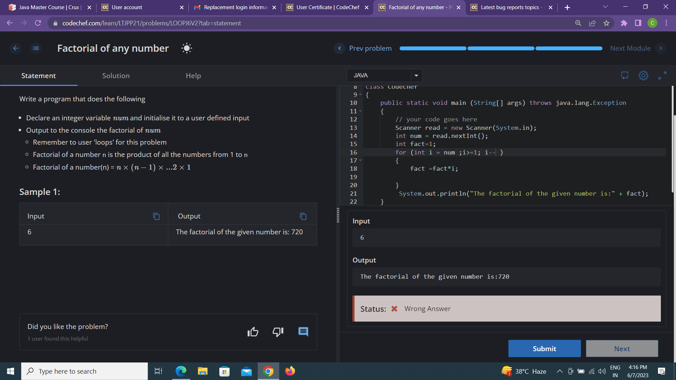Open the problem list menu icon

pos(36,48)
